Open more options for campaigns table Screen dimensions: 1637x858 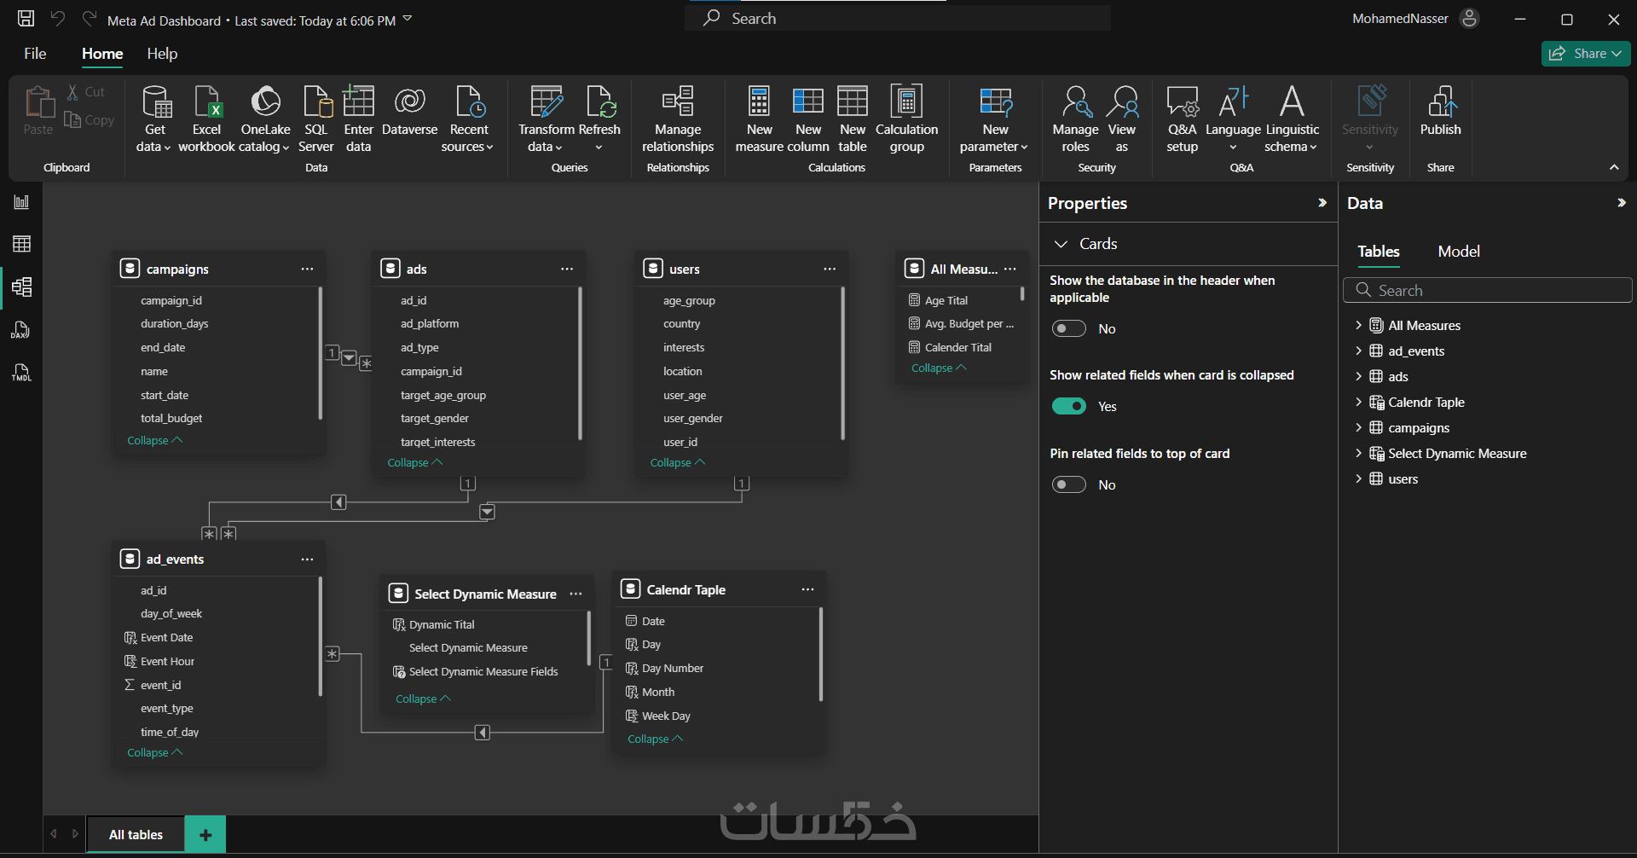tap(307, 269)
